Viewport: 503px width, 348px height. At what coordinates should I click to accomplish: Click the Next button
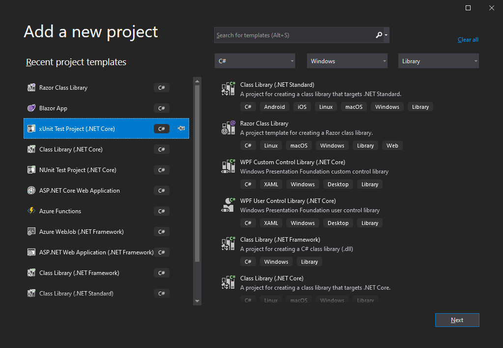pyautogui.click(x=457, y=320)
